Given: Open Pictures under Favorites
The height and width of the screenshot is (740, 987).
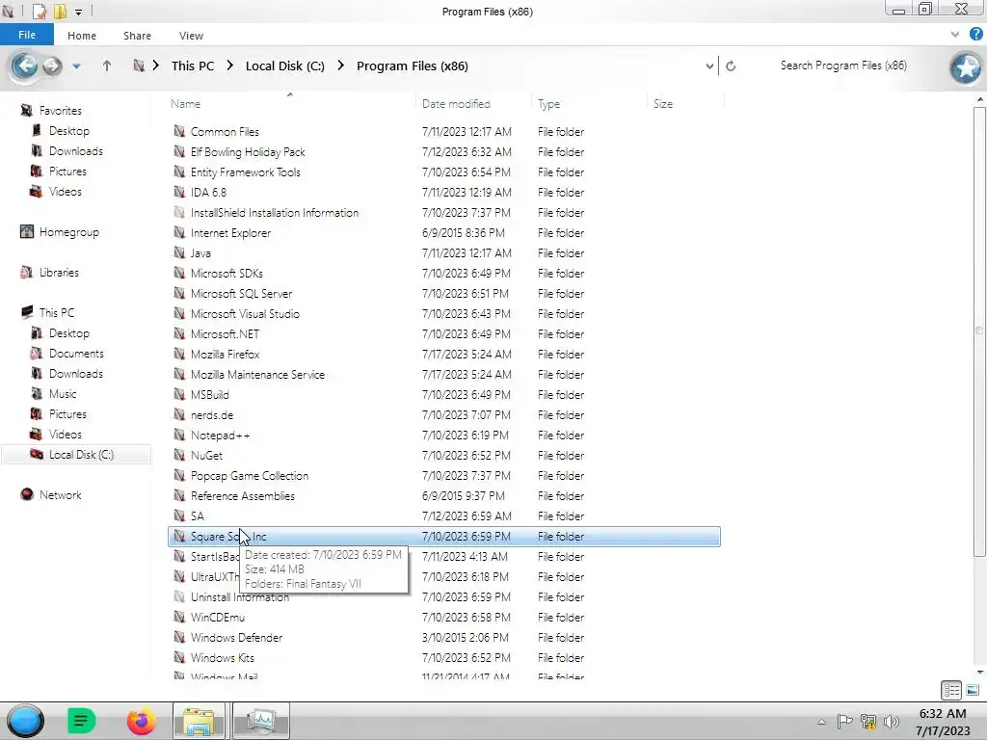Looking at the screenshot, I should pos(67,172).
